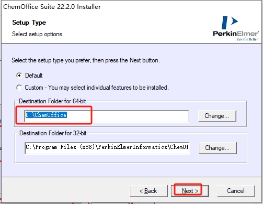
Task: Click the 'Select setup options.' subtitle text
Action: pos(38,34)
